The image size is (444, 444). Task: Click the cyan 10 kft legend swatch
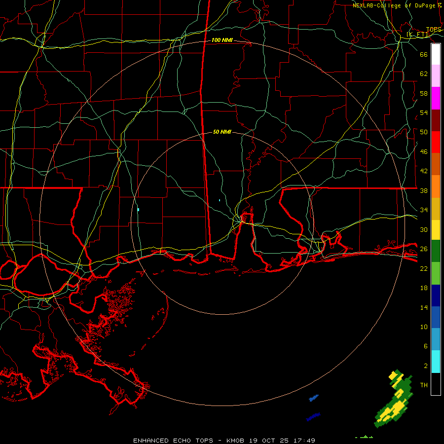click(436, 362)
